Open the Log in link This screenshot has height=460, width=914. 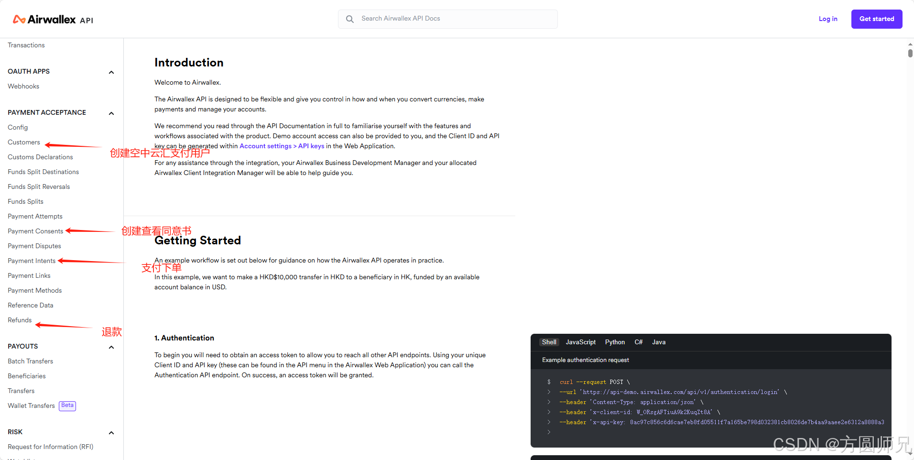(828, 19)
